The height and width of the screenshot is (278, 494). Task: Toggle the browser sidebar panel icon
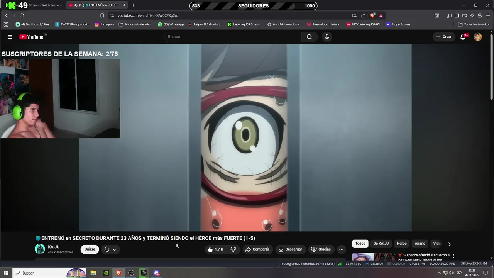coord(457,15)
